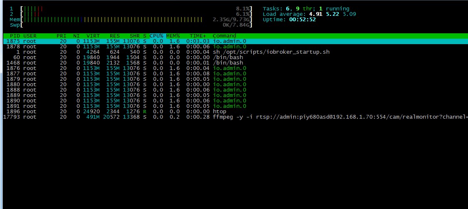
Task: Select the PID 1889 cell
Action: click(13, 95)
